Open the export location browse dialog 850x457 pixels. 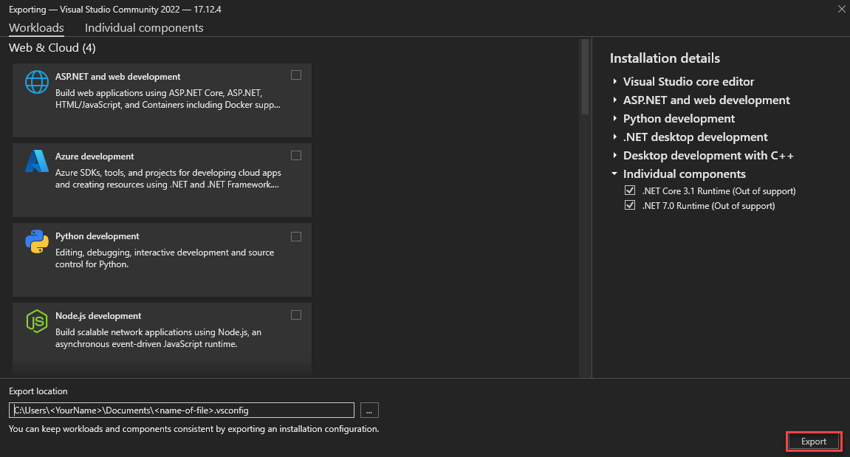(369, 410)
